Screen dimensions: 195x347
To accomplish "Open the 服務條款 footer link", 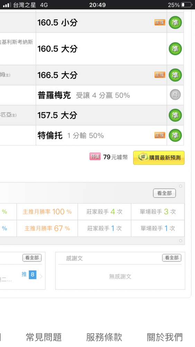I will coord(104,338).
